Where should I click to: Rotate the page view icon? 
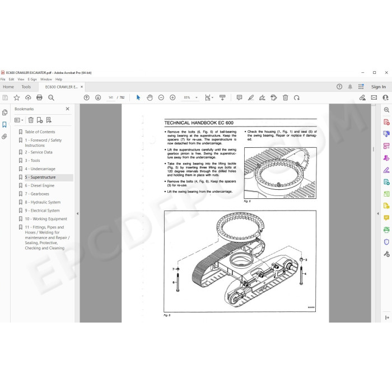coord(297,97)
